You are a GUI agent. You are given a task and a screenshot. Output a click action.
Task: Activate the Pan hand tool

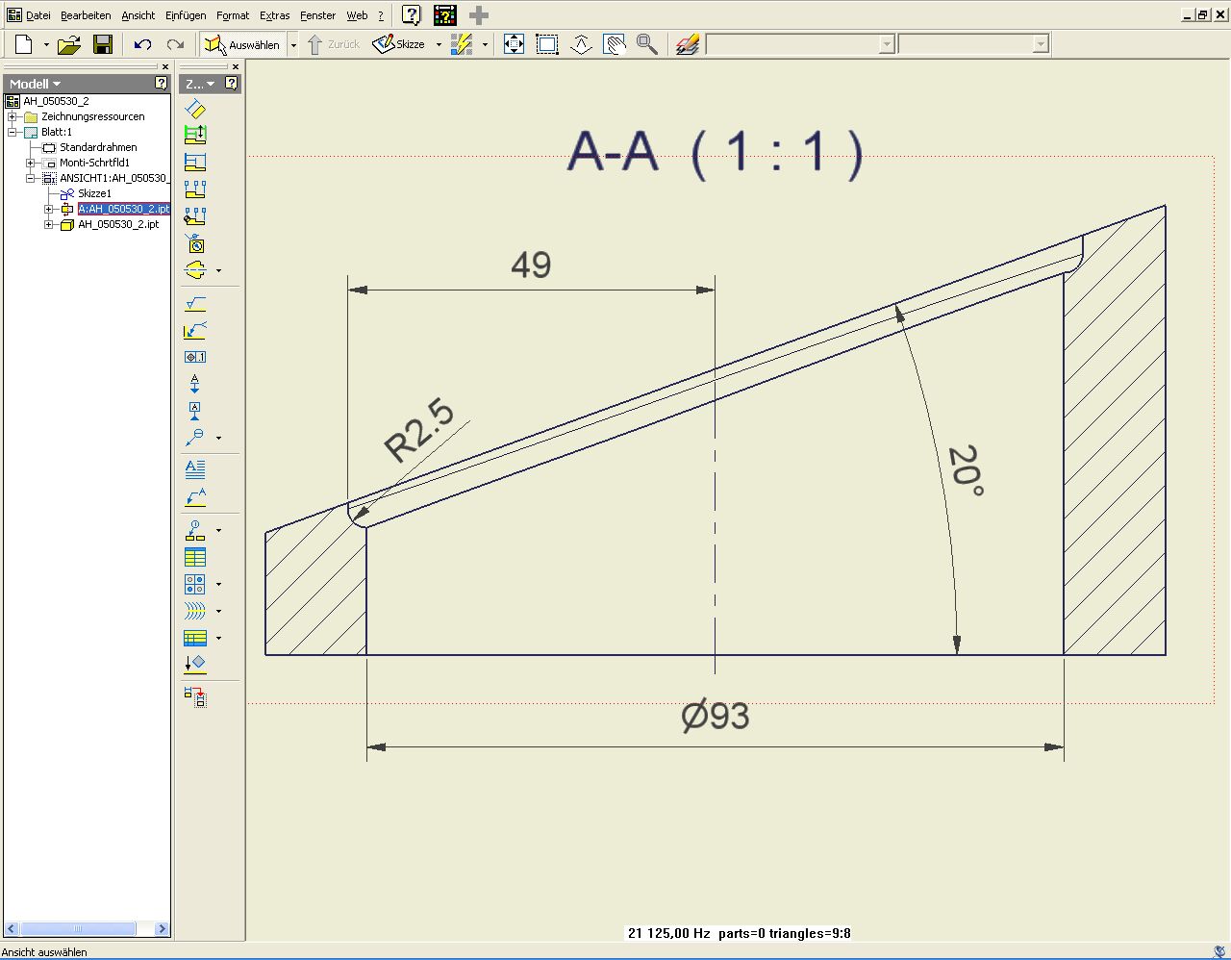point(614,44)
